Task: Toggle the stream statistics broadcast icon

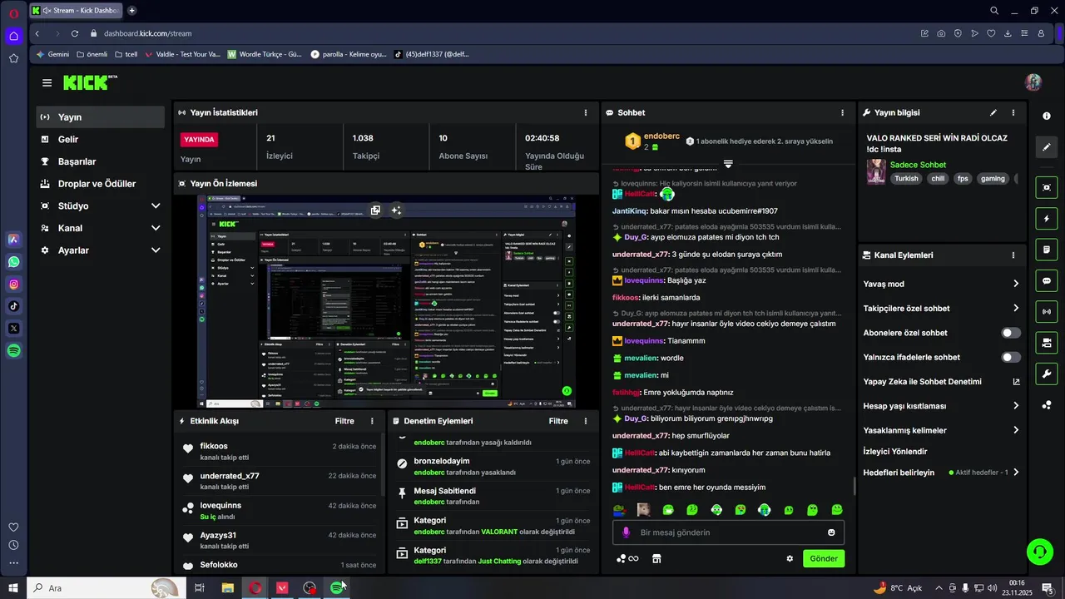Action: point(1047,312)
